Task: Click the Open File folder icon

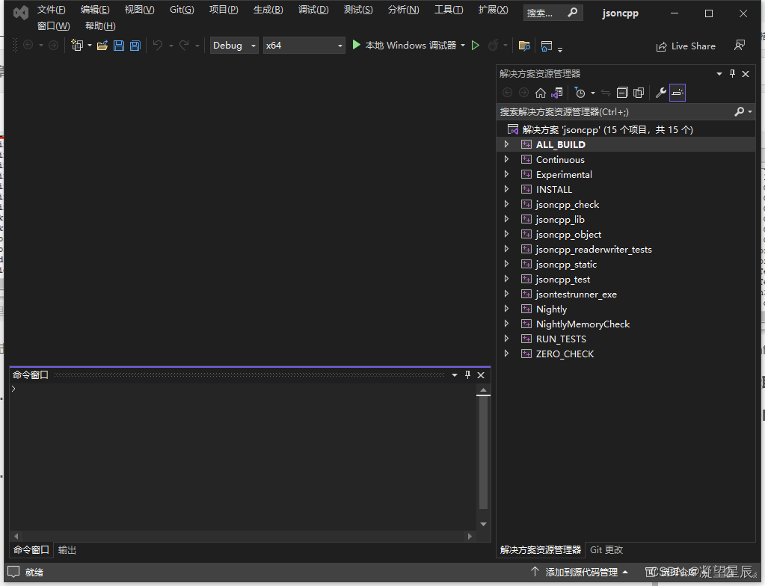Action: click(102, 46)
